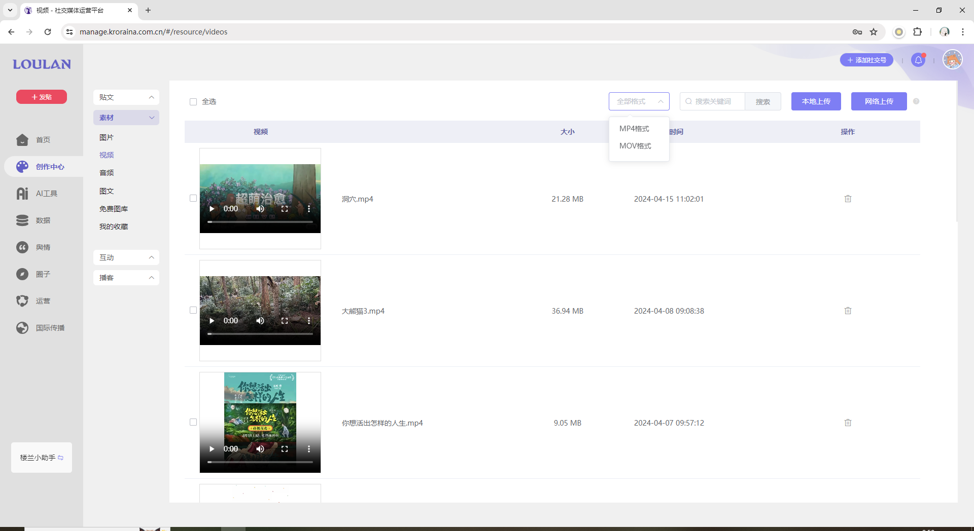Click the red 发贴 button
974x531 pixels.
(42, 97)
